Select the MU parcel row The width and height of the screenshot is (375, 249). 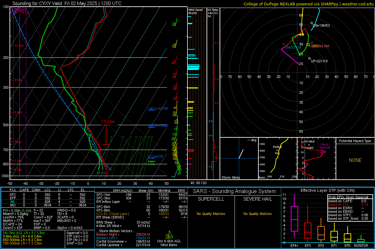pos(48,205)
